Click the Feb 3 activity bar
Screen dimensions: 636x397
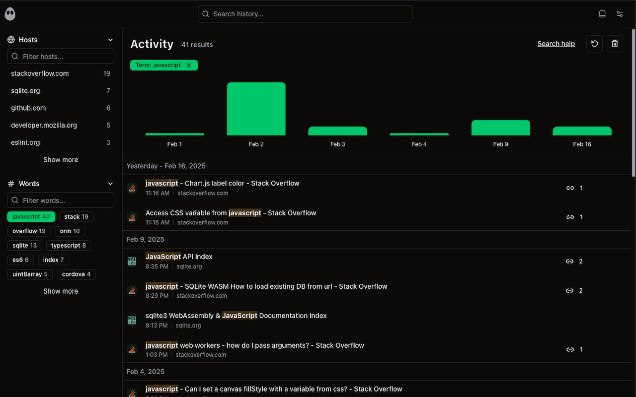(338, 131)
